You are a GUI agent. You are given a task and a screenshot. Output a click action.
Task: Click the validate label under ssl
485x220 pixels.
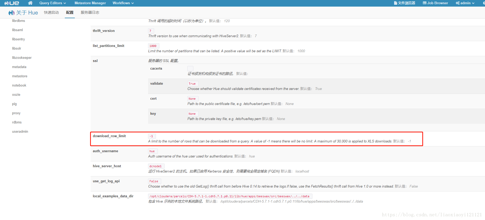[x=156, y=83]
